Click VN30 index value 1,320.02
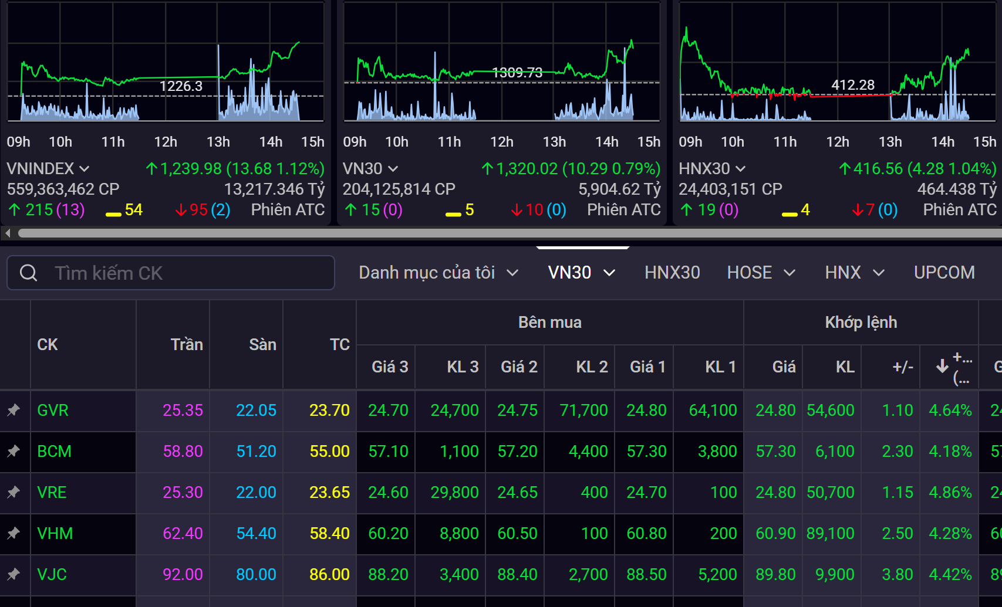This screenshot has width=1002, height=607. (527, 169)
